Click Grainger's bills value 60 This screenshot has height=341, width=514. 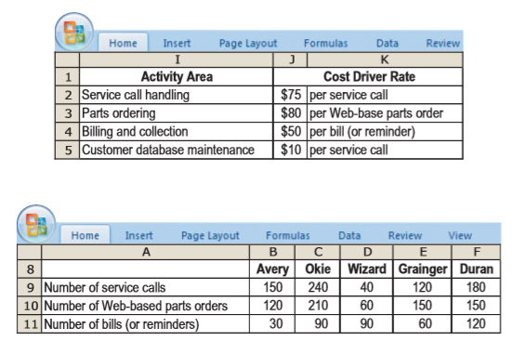tap(423, 324)
